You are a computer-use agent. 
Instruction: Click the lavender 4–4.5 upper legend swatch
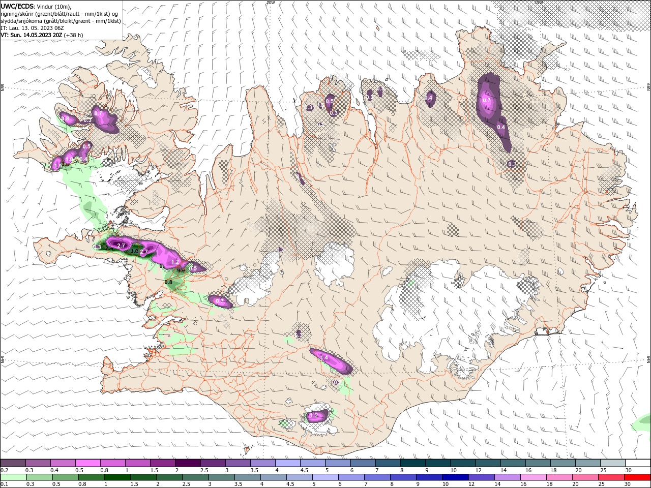tap(288, 463)
